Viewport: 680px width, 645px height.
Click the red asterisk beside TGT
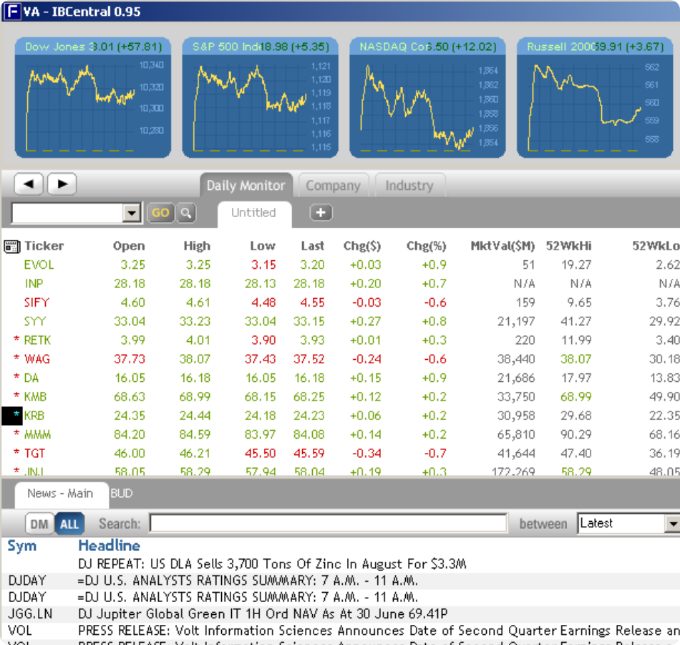click(16, 452)
